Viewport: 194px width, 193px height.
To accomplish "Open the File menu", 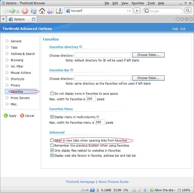I will tap(107, 3).
